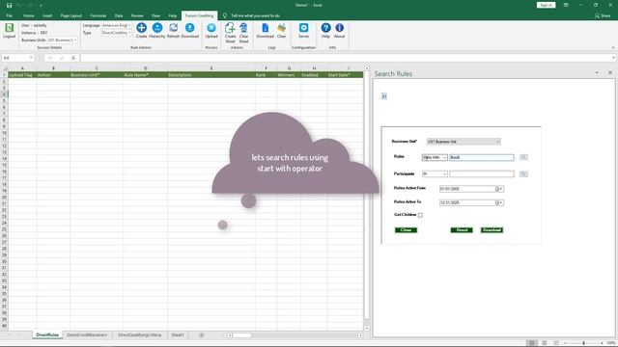This screenshot has height=347, width=618.
Task: Click the Rule Name column header cell
Action: [x=145, y=75]
